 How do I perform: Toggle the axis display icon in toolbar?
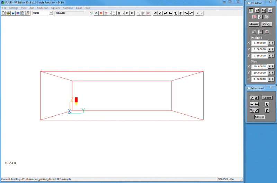coord(91,13)
